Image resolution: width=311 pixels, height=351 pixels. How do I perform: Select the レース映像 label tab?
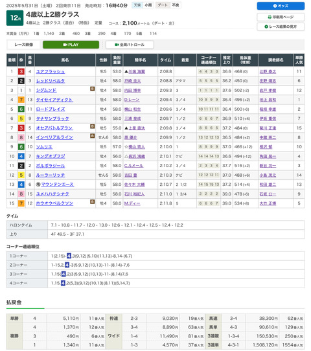pyautogui.click(x=24, y=45)
